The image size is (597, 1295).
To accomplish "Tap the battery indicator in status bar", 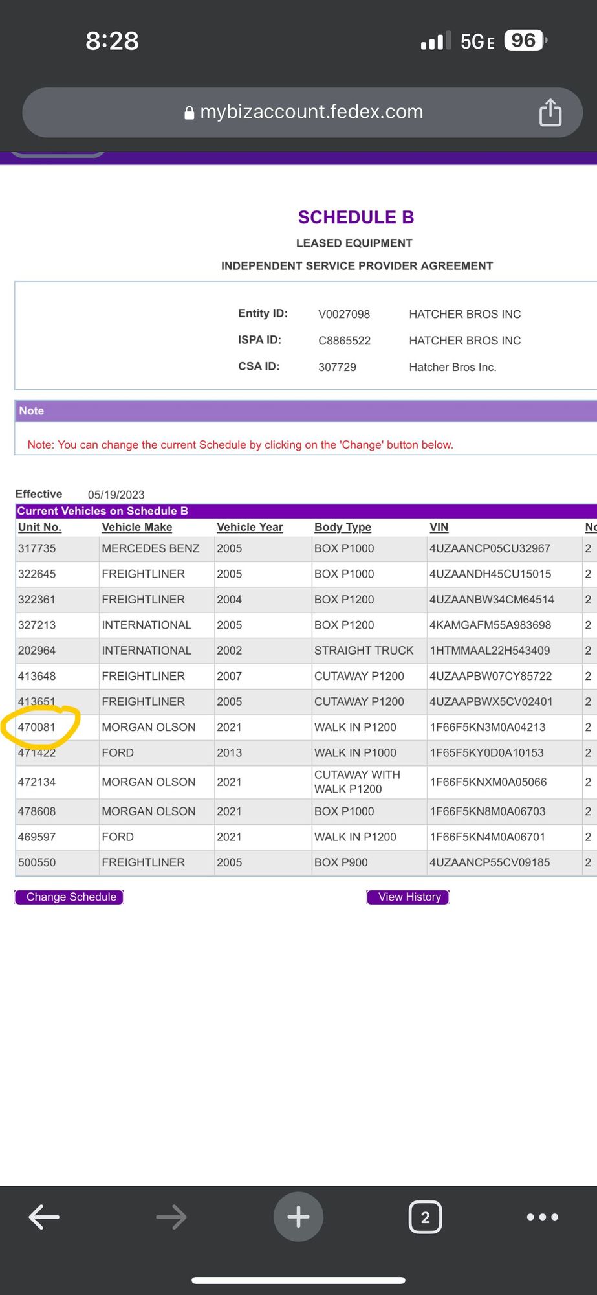I will click(x=525, y=41).
